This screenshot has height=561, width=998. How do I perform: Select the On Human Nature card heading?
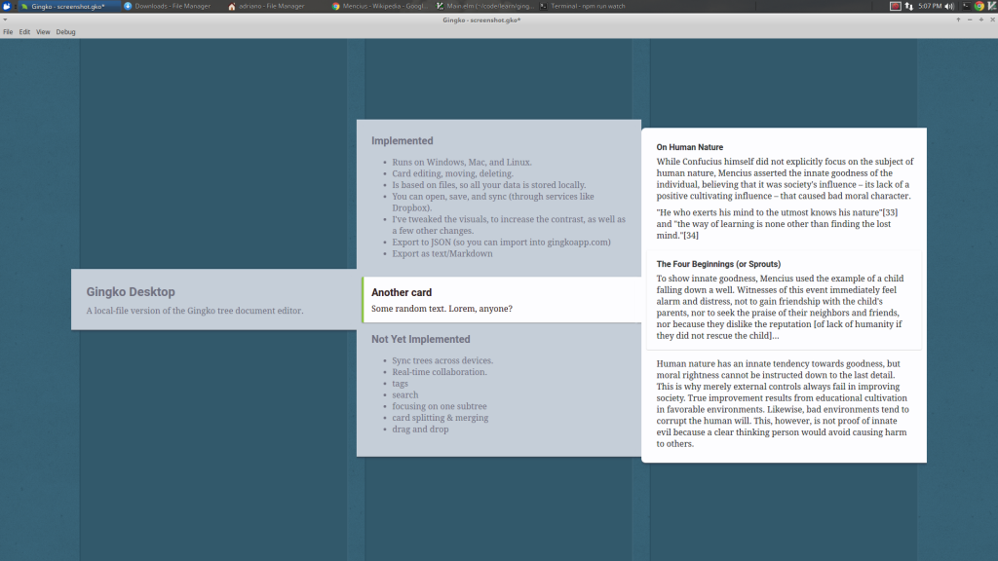[x=690, y=147]
